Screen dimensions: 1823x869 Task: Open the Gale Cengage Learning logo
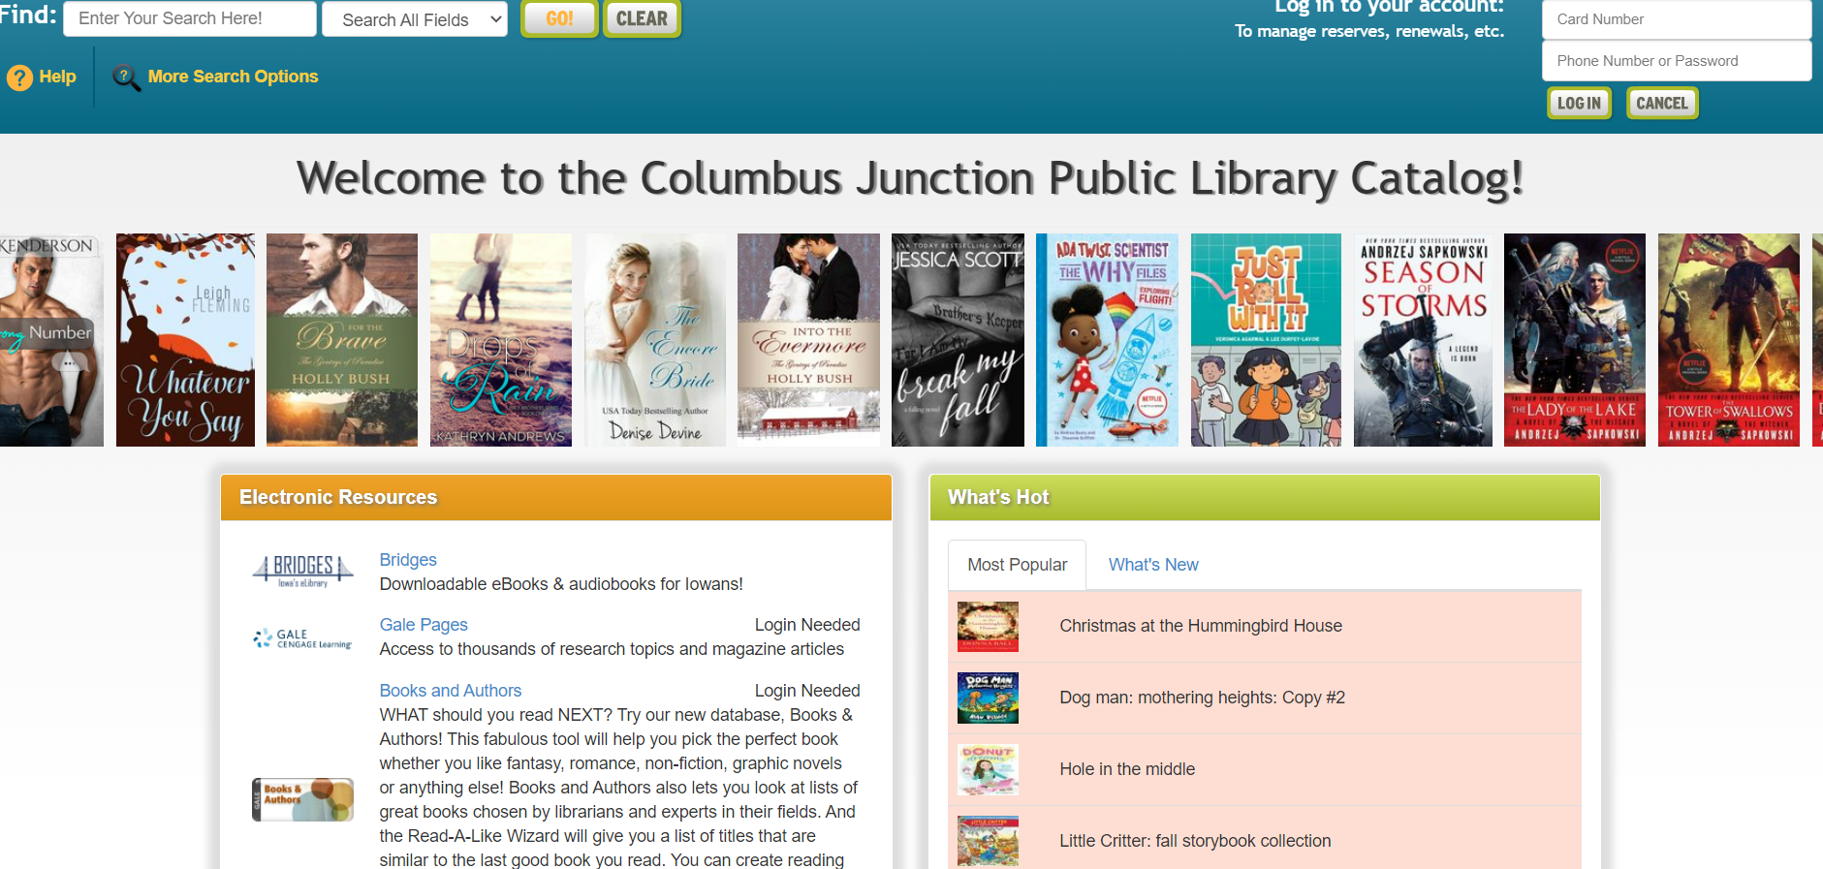pos(302,638)
